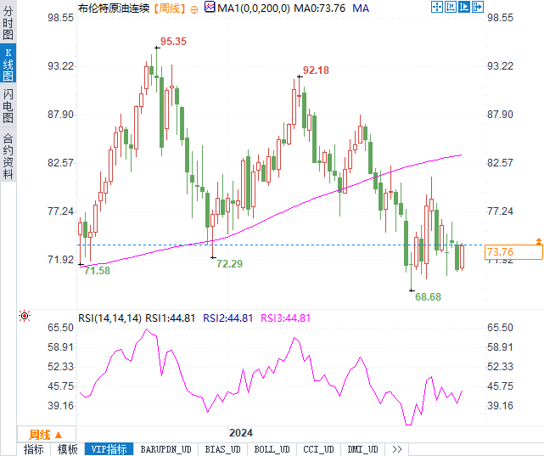This screenshot has height=456, width=544.
Task: Click the blue MA label in chart header
Action: pyautogui.click(x=361, y=8)
